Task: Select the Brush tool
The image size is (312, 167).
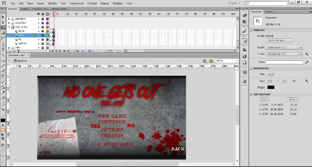Action: [3, 70]
